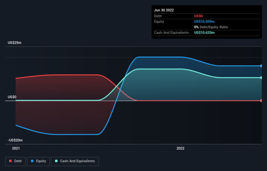
Task: Select the 2022 x-axis label
Action: 180,148
